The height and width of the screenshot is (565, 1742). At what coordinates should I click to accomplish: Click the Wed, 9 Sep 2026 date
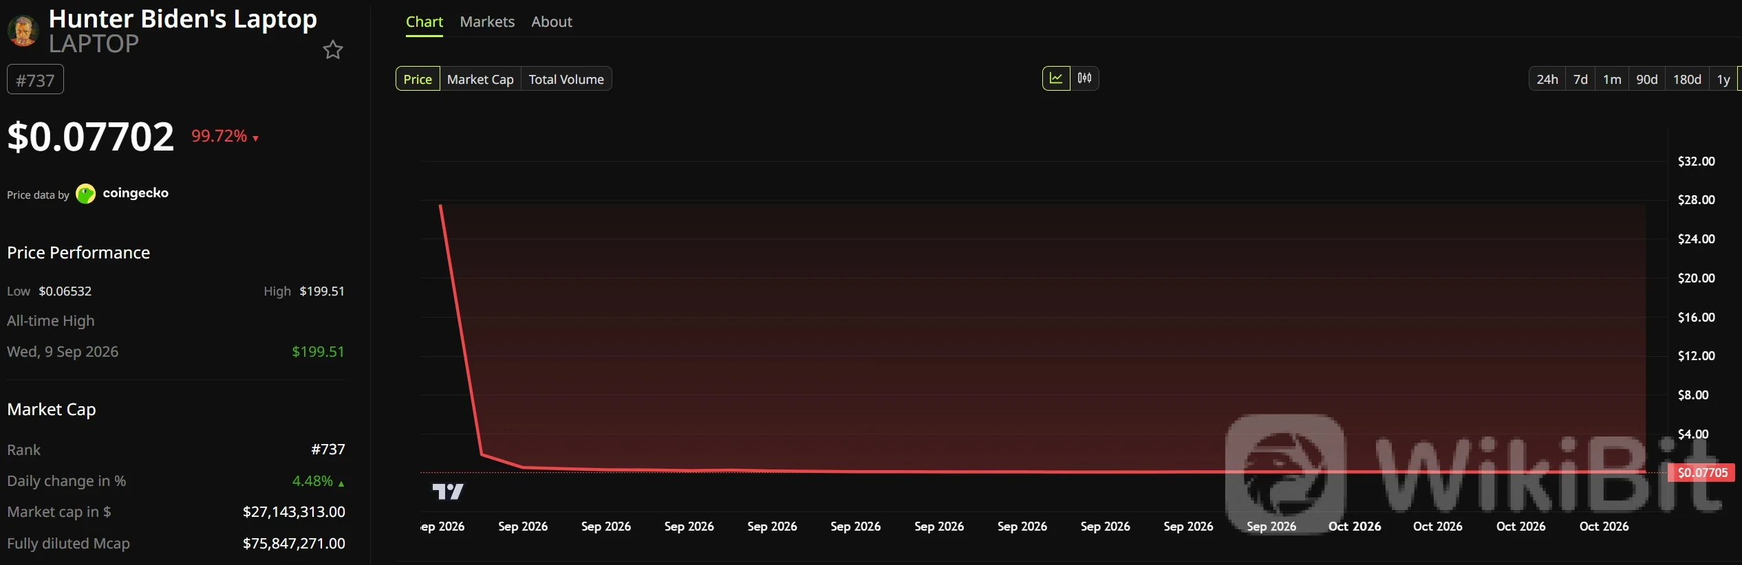pyautogui.click(x=63, y=351)
